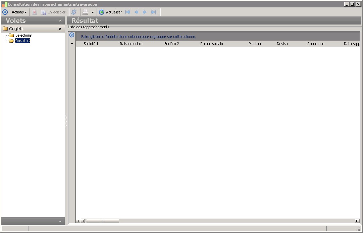Click Actualiser to refresh results

[x=110, y=12]
